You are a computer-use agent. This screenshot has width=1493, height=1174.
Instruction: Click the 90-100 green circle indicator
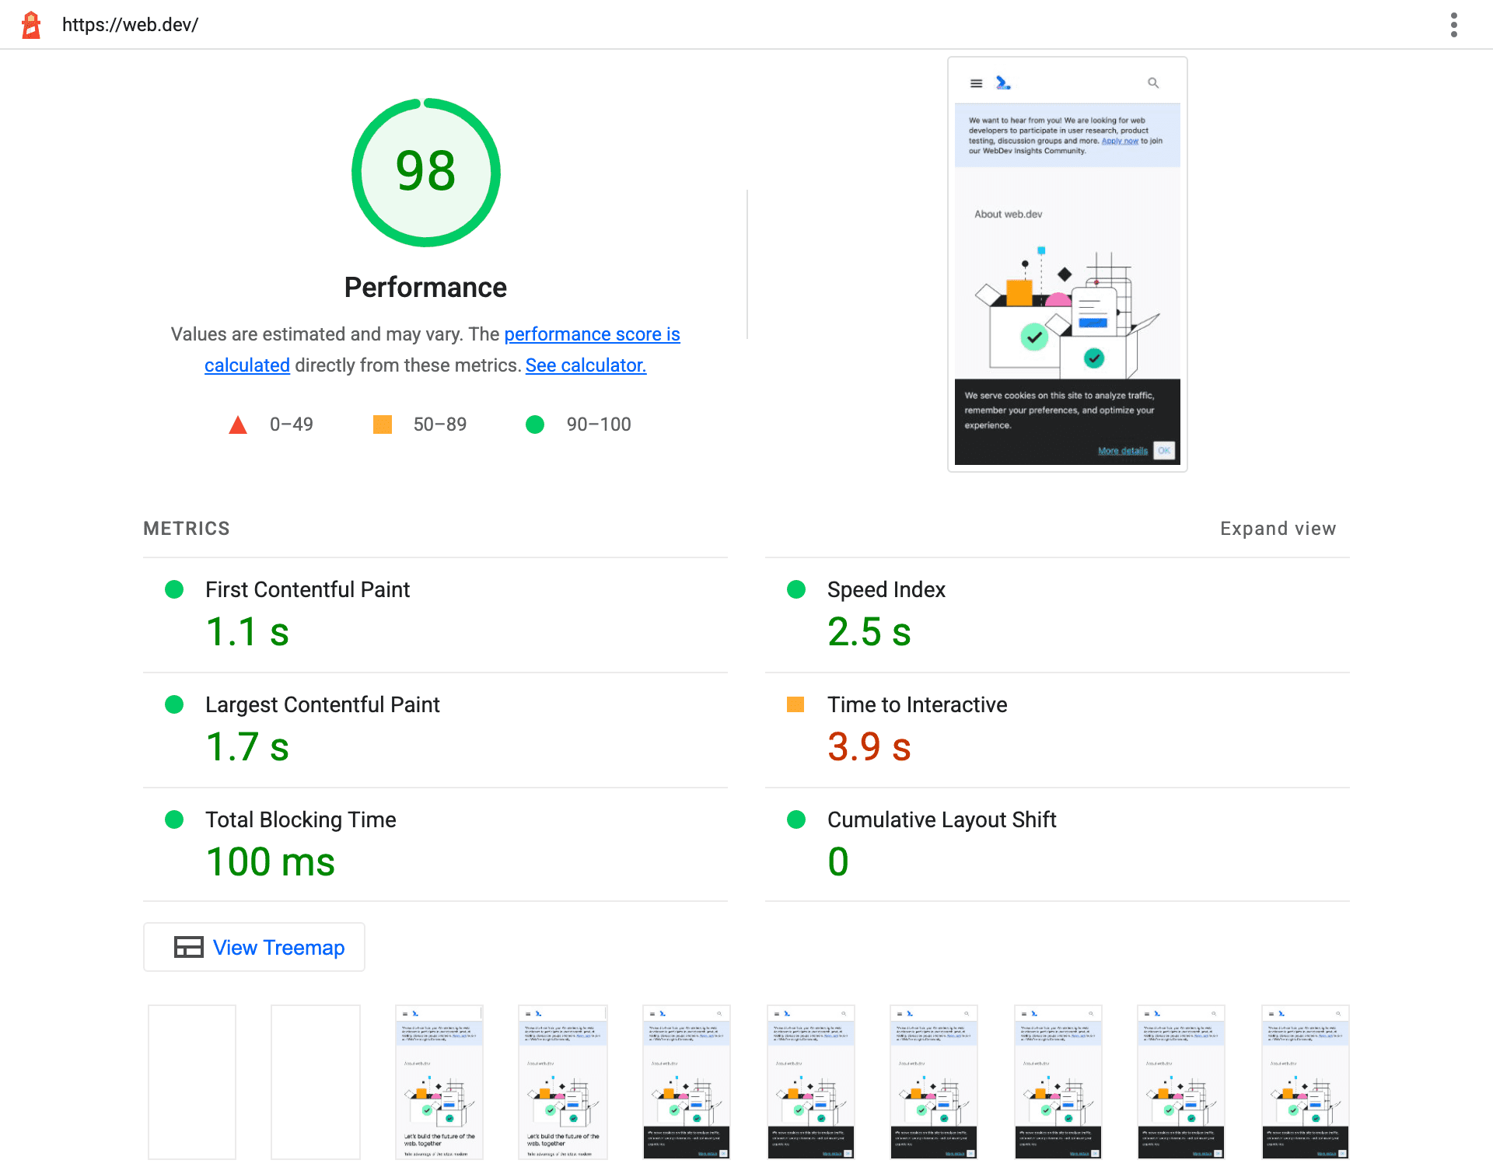pos(537,424)
